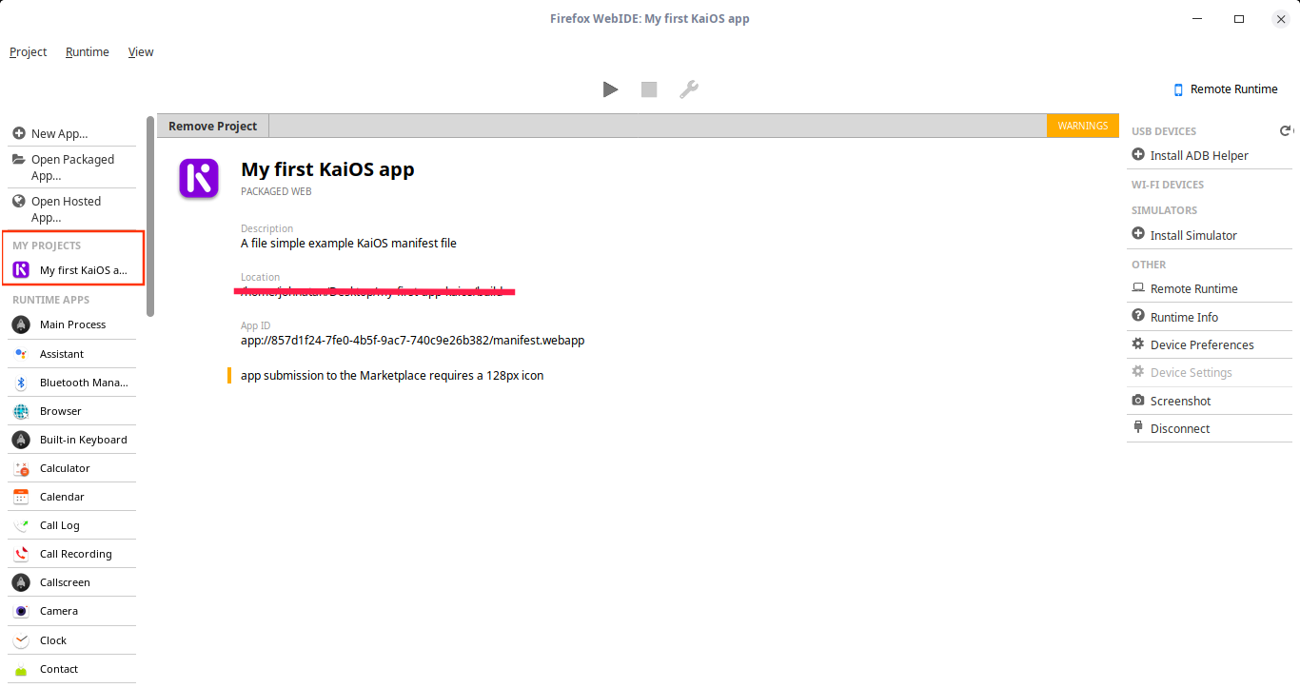
Task: Select Main Process in Runtime Apps
Action: (72, 324)
